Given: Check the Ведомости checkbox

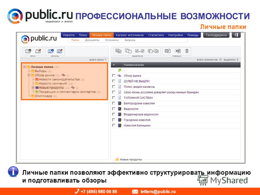Looking at the screenshot, I should point(113,109).
